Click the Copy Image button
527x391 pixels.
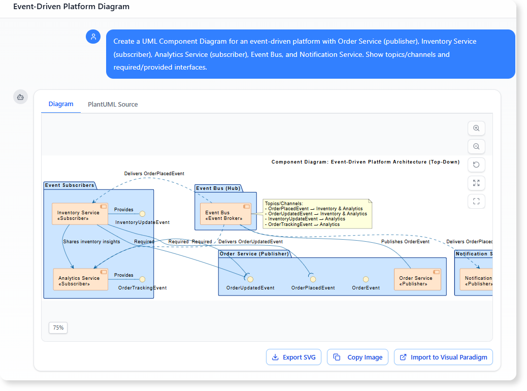pyautogui.click(x=357, y=357)
